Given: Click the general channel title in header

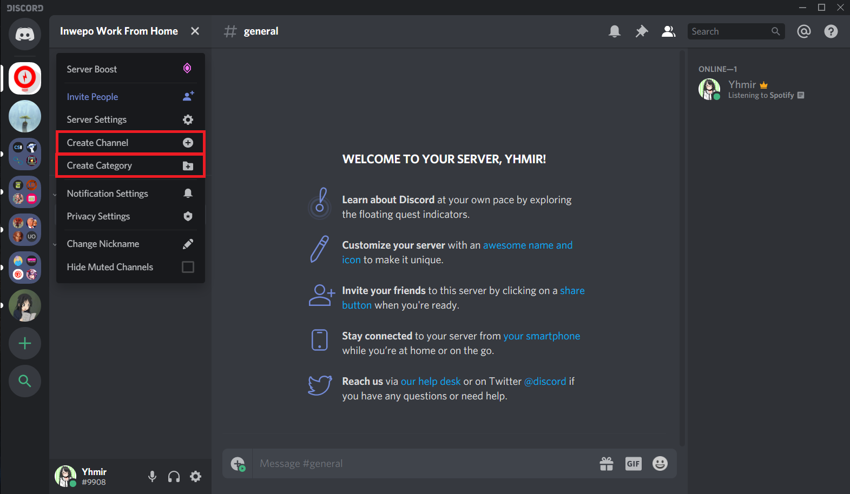Looking at the screenshot, I should click(x=261, y=31).
